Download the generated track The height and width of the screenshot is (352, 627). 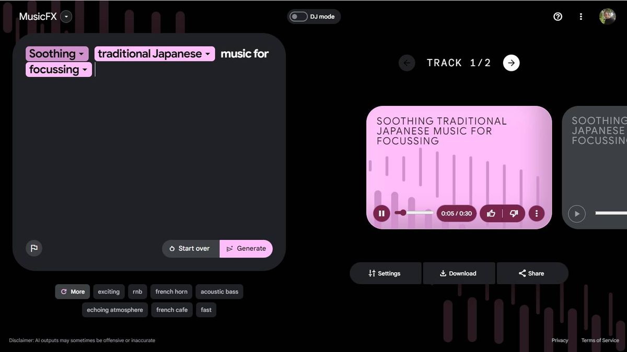(459, 273)
